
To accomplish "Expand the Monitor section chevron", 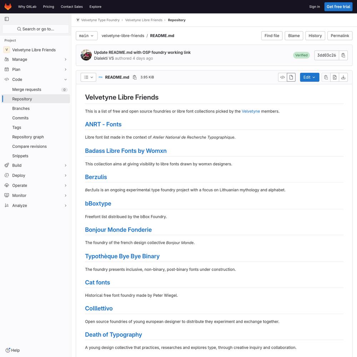I will 66,195.
